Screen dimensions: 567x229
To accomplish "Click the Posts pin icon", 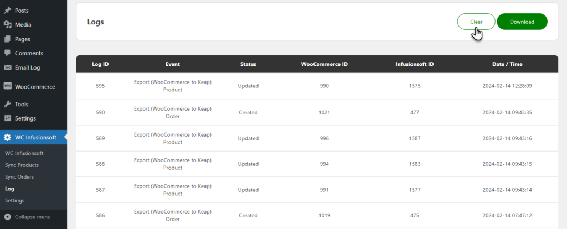I will point(7,11).
